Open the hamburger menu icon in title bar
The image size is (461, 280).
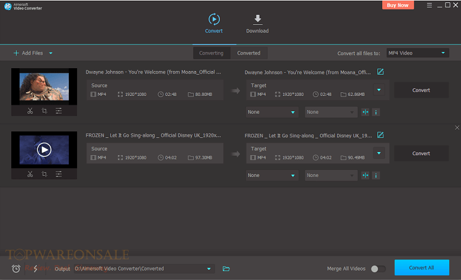coord(429,5)
